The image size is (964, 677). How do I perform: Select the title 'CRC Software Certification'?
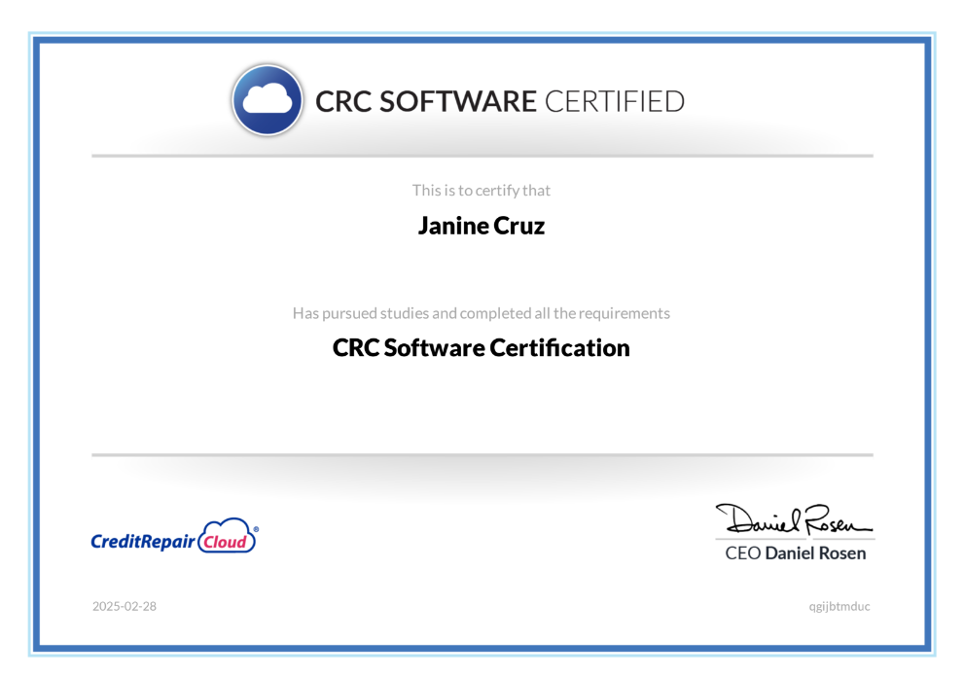[x=482, y=348]
